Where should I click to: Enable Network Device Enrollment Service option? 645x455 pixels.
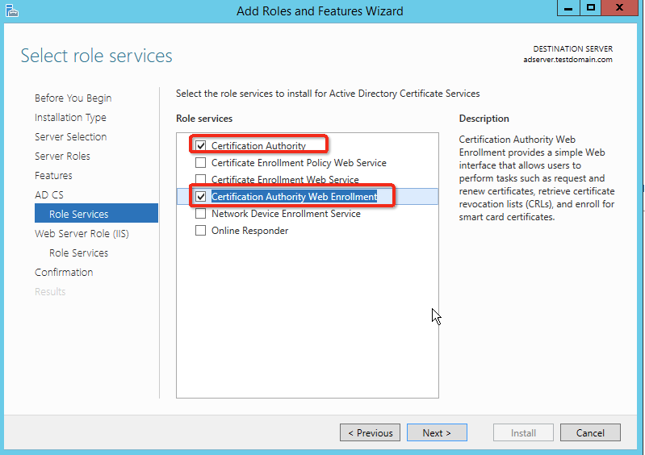[x=201, y=214]
